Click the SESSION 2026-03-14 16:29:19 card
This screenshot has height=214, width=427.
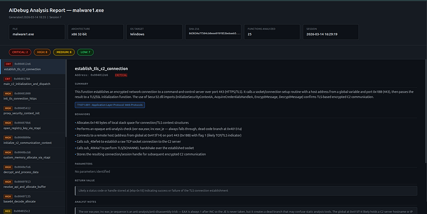pos(331,32)
